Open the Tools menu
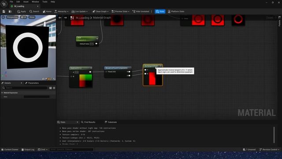282x159 pixels. [45, 2]
